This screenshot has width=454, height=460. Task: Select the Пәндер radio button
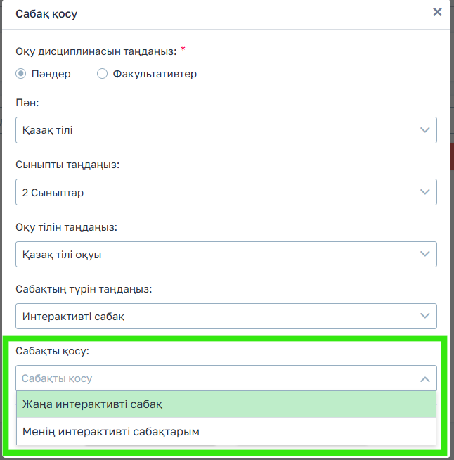click(x=21, y=74)
